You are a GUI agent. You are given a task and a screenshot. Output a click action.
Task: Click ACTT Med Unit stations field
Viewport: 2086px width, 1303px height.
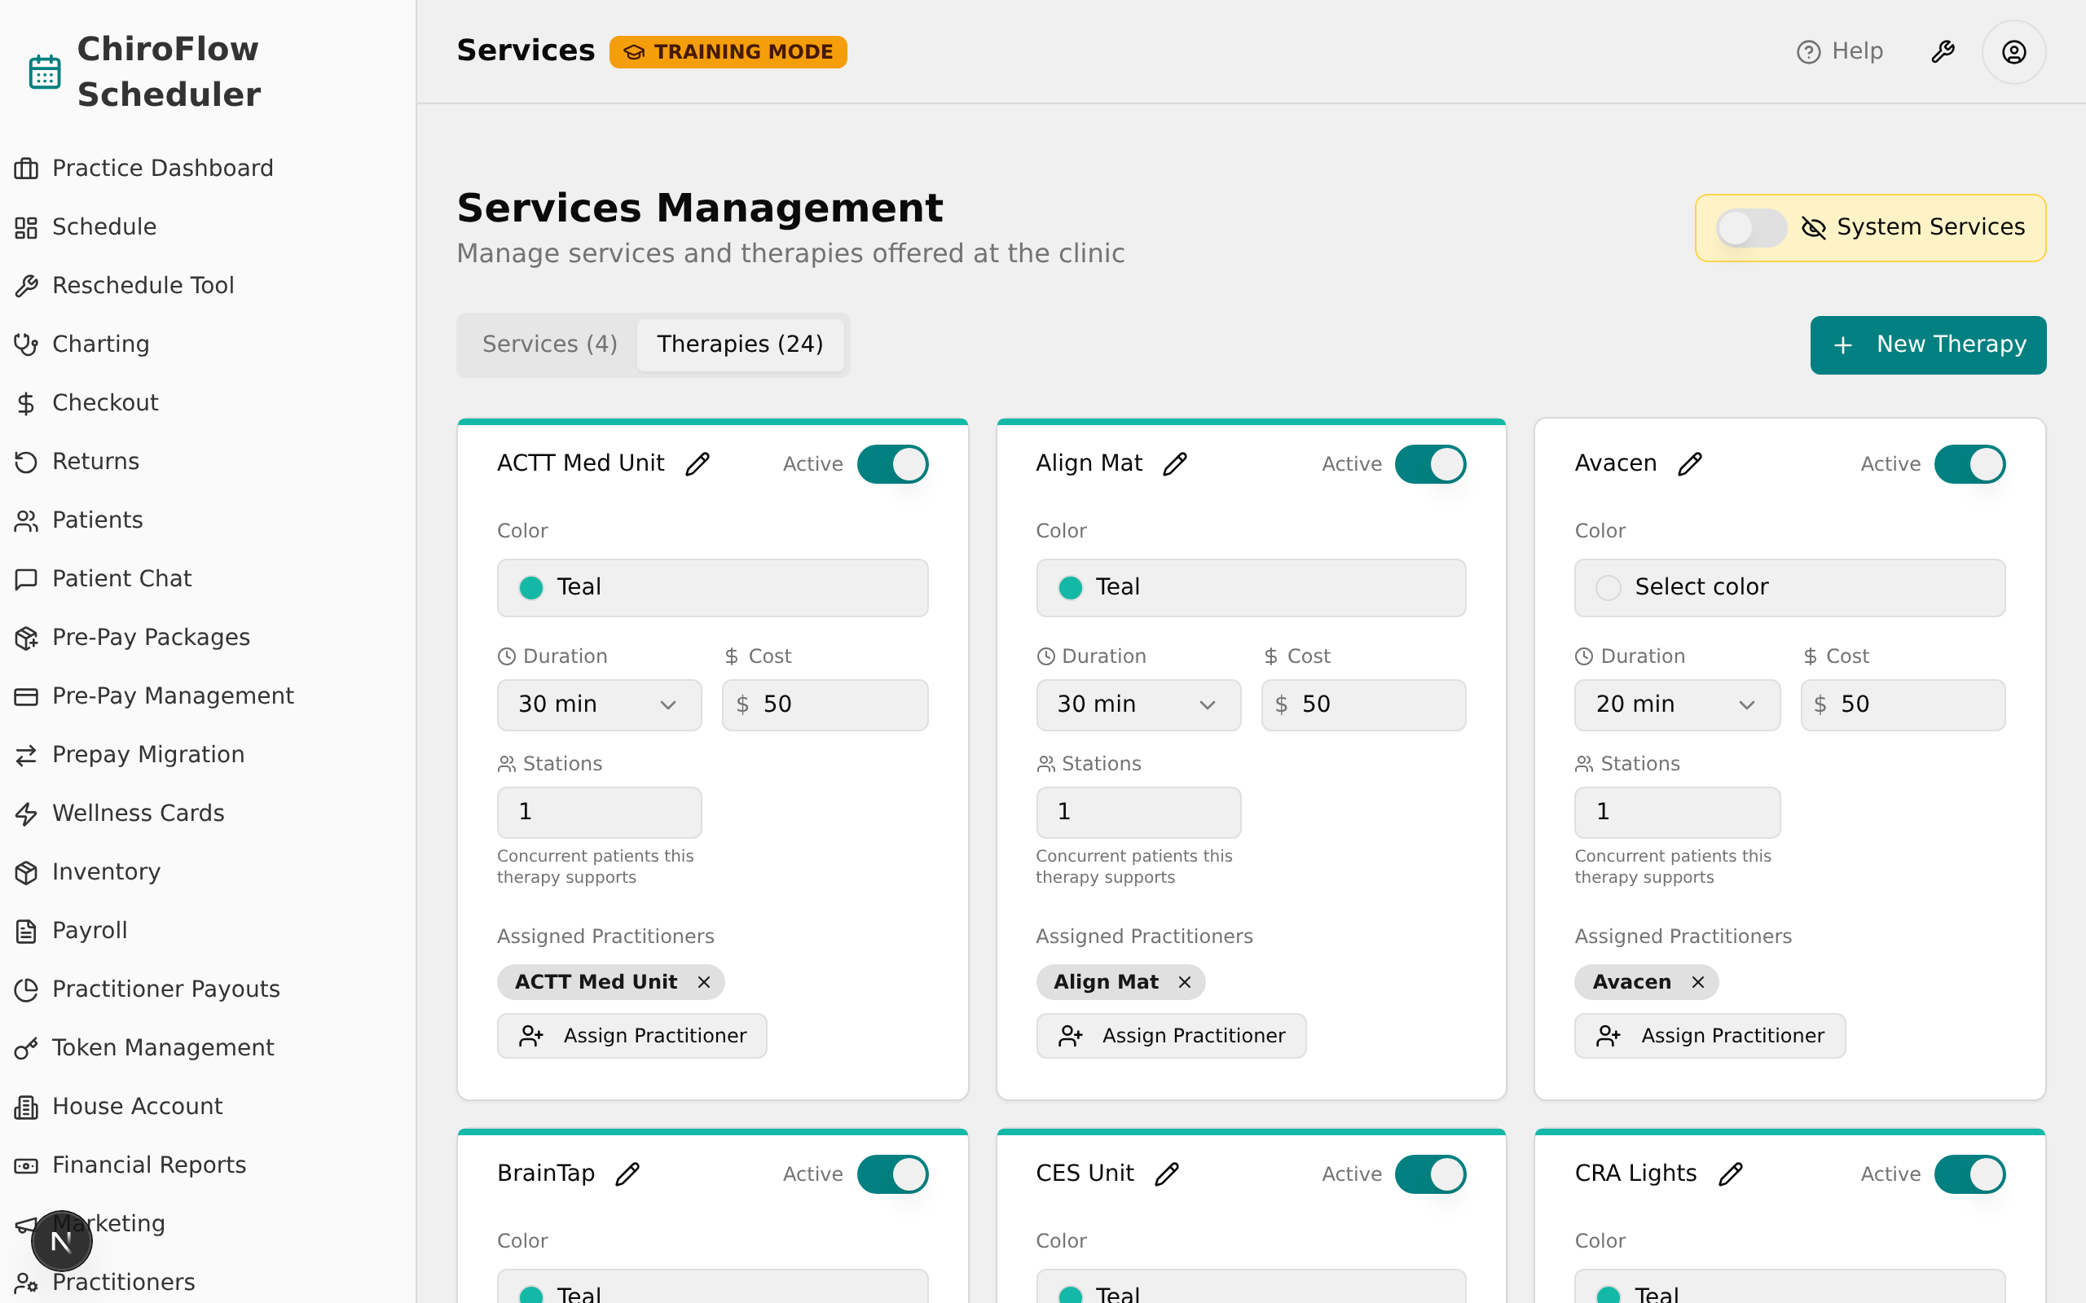click(x=599, y=812)
